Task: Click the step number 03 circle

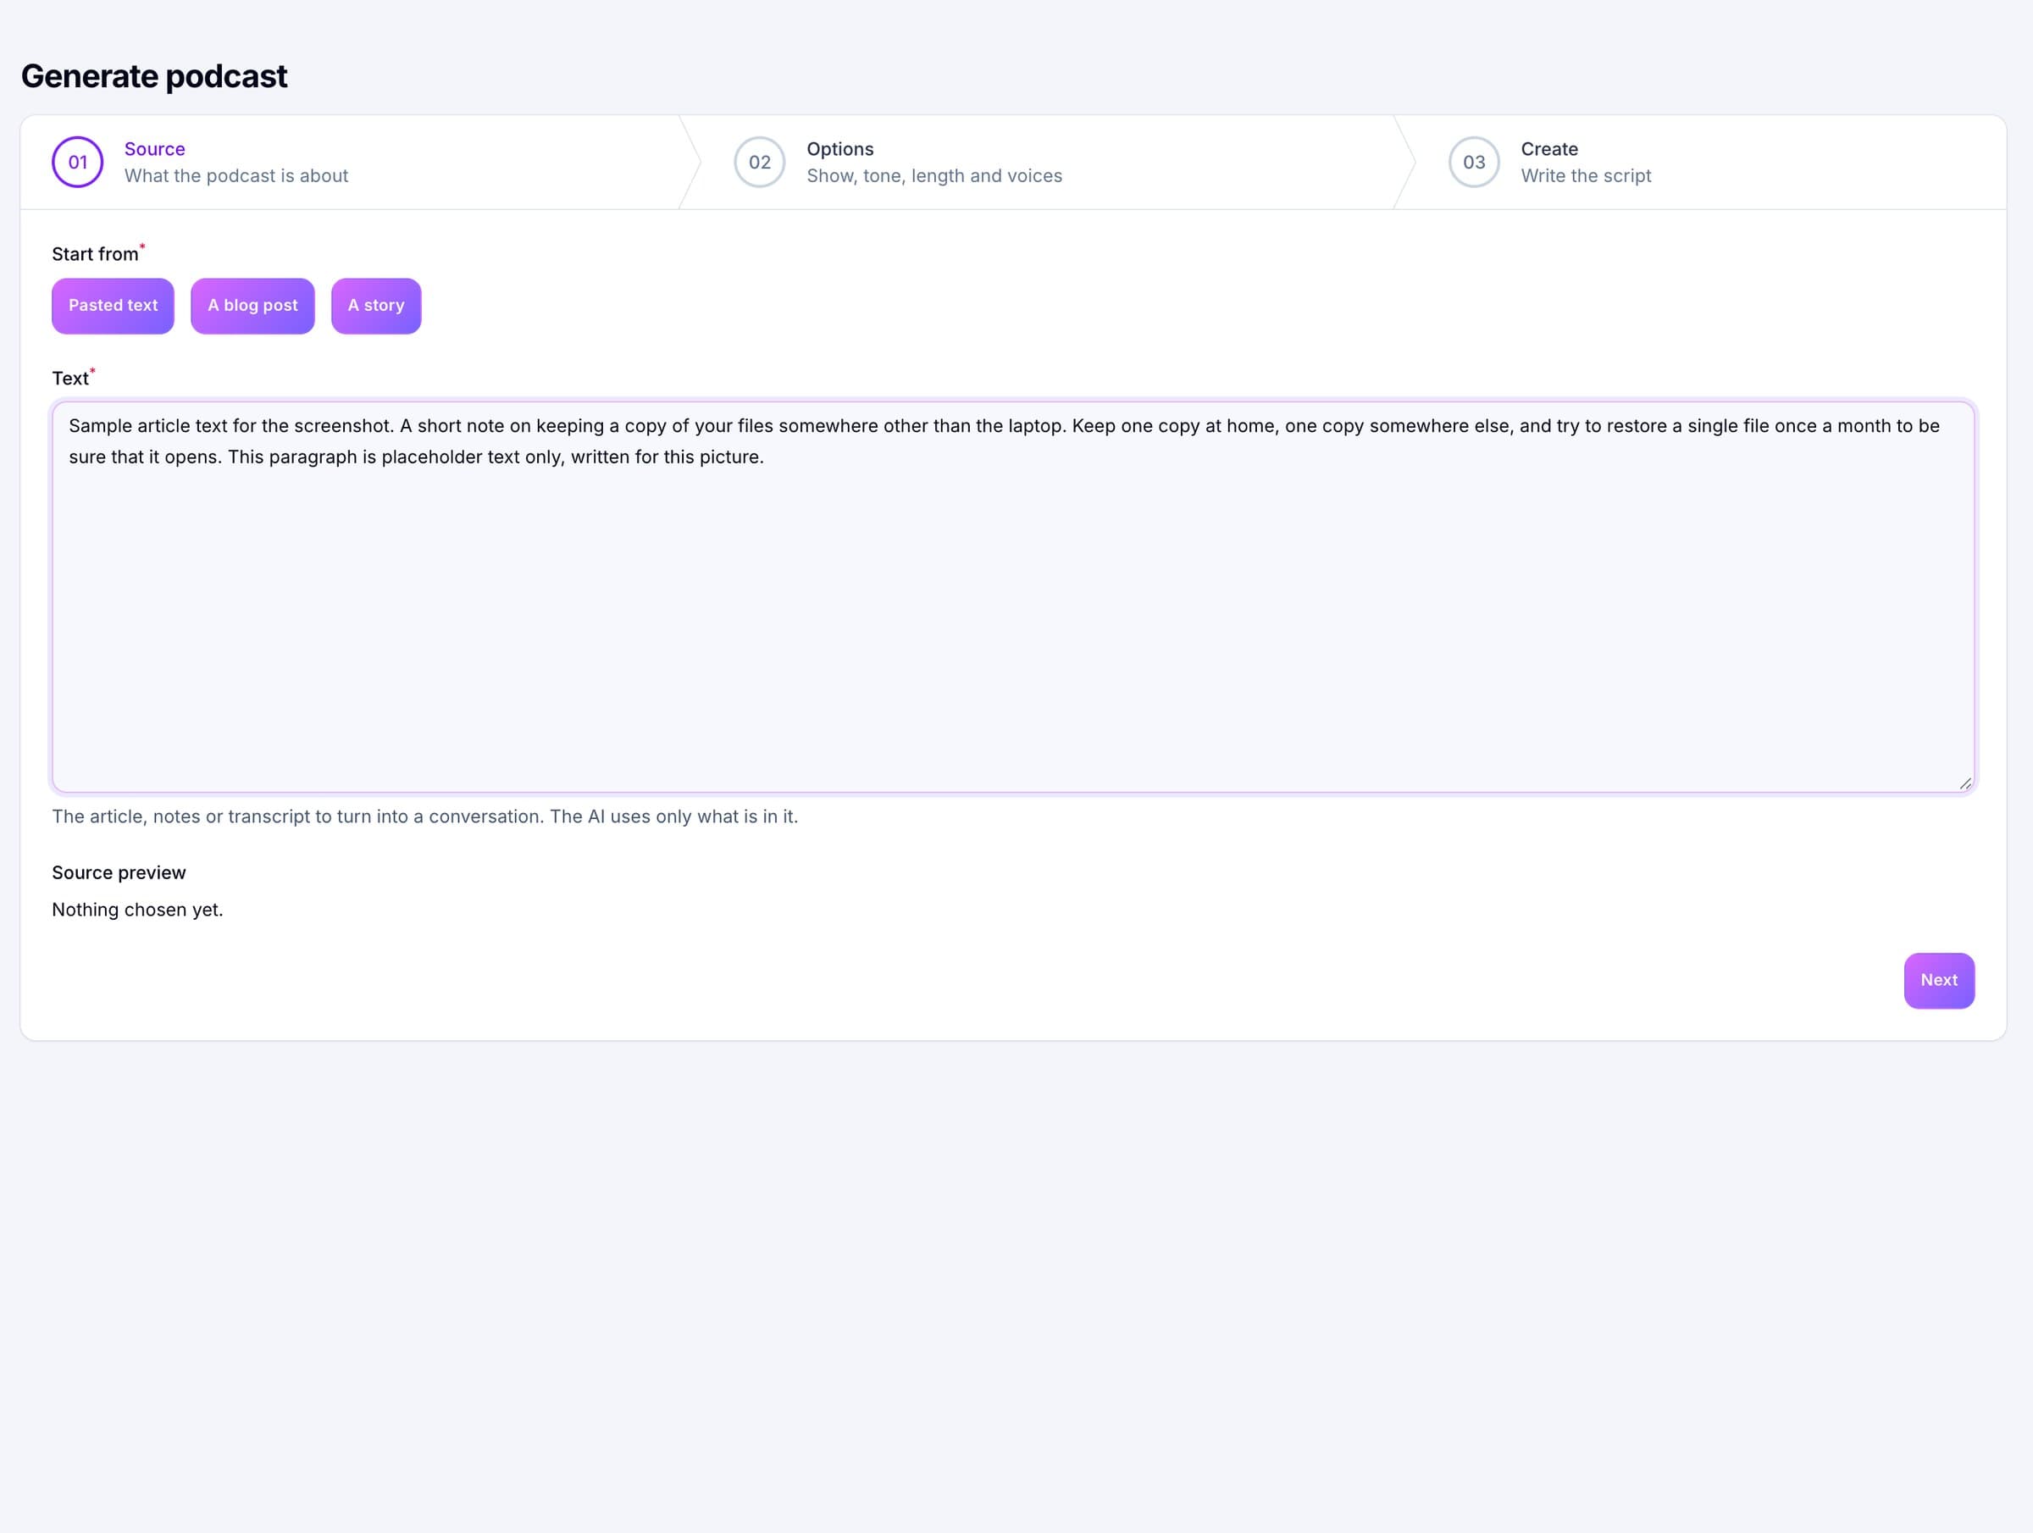Action: click(x=1474, y=163)
